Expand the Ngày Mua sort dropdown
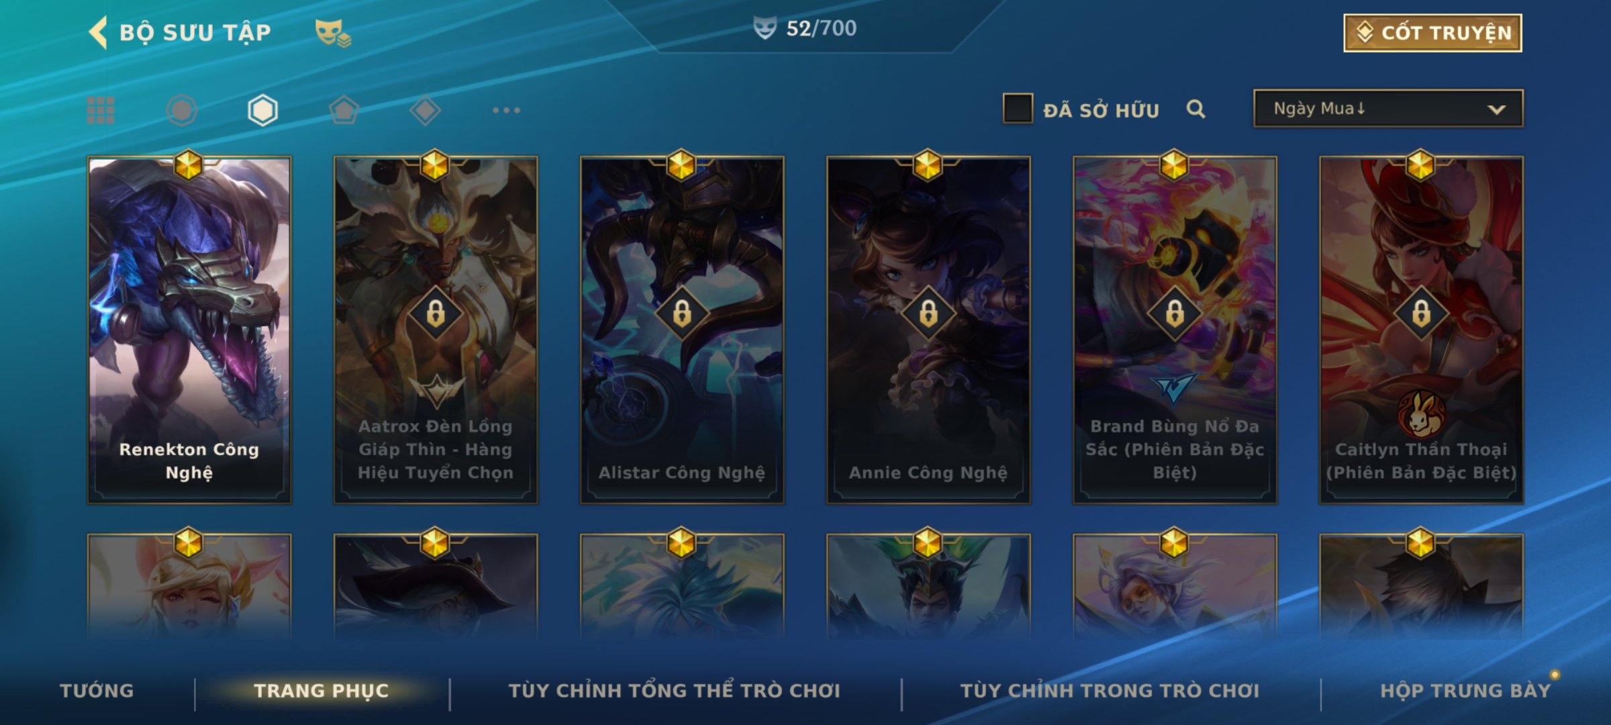The height and width of the screenshot is (725, 1611). pyautogui.click(x=1388, y=109)
